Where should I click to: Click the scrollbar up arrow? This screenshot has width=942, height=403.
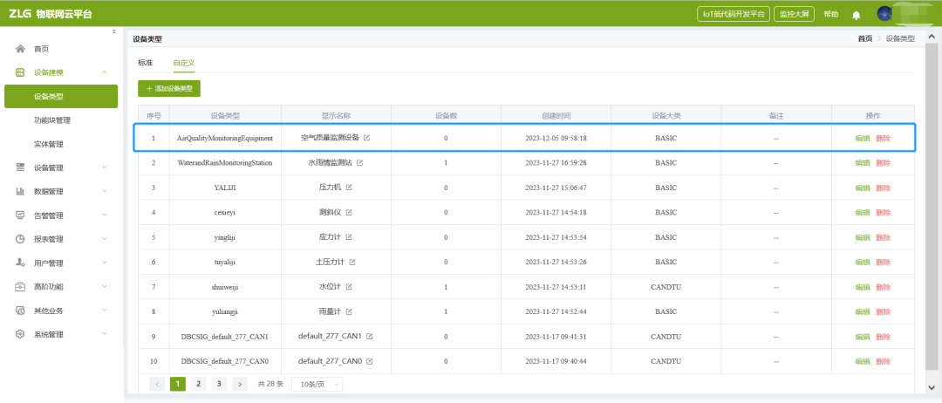[931, 36]
